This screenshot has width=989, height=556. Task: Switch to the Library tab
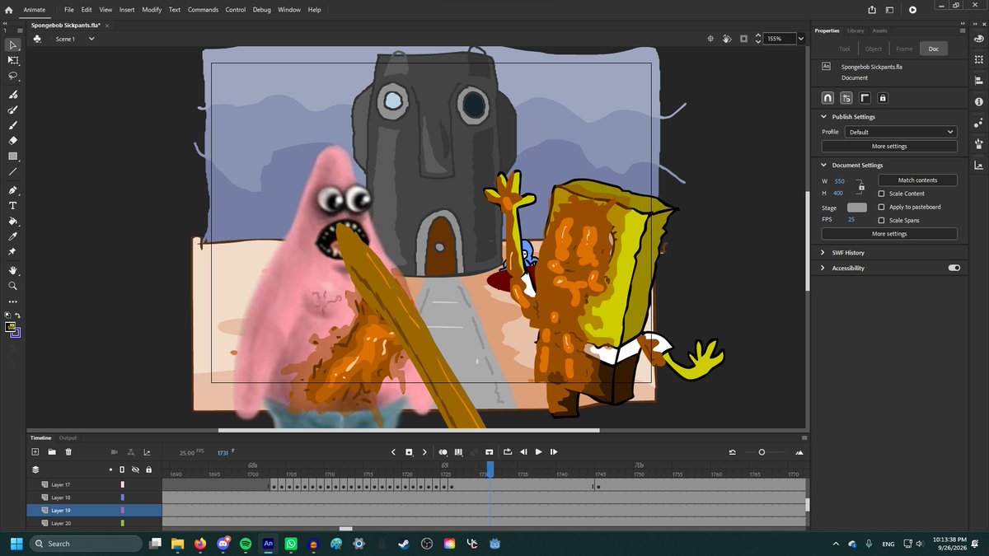pyautogui.click(x=855, y=30)
